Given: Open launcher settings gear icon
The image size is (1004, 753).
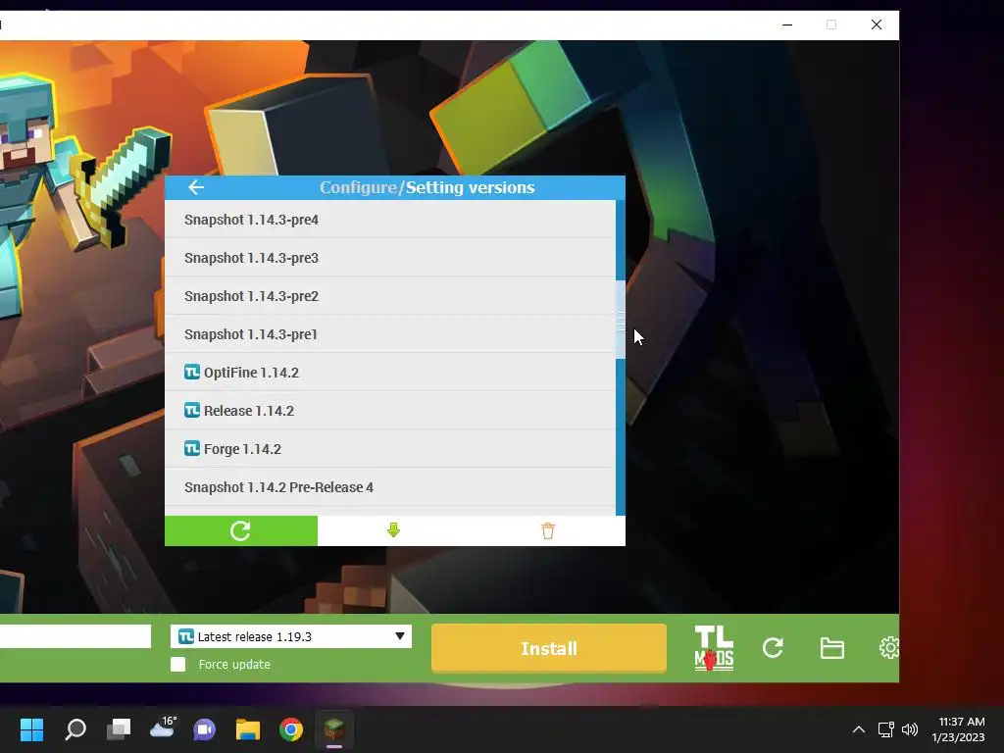Looking at the screenshot, I should click(x=888, y=648).
